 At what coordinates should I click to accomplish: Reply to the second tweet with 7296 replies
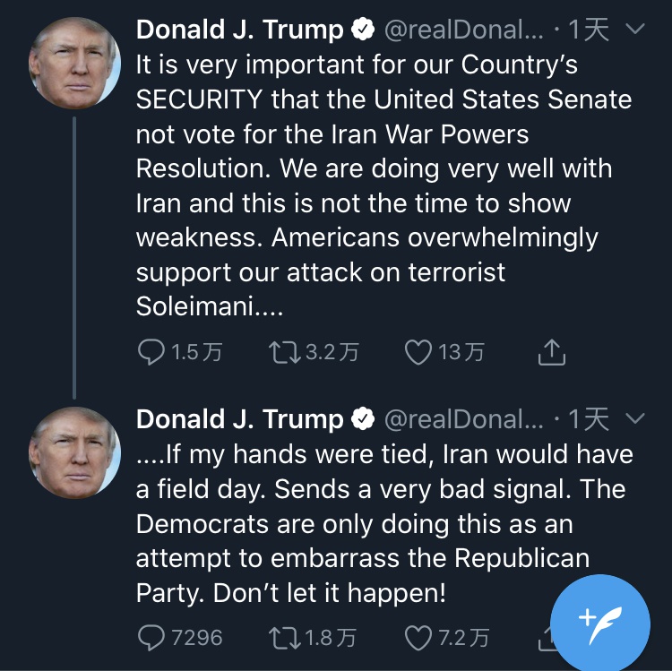tap(151, 638)
